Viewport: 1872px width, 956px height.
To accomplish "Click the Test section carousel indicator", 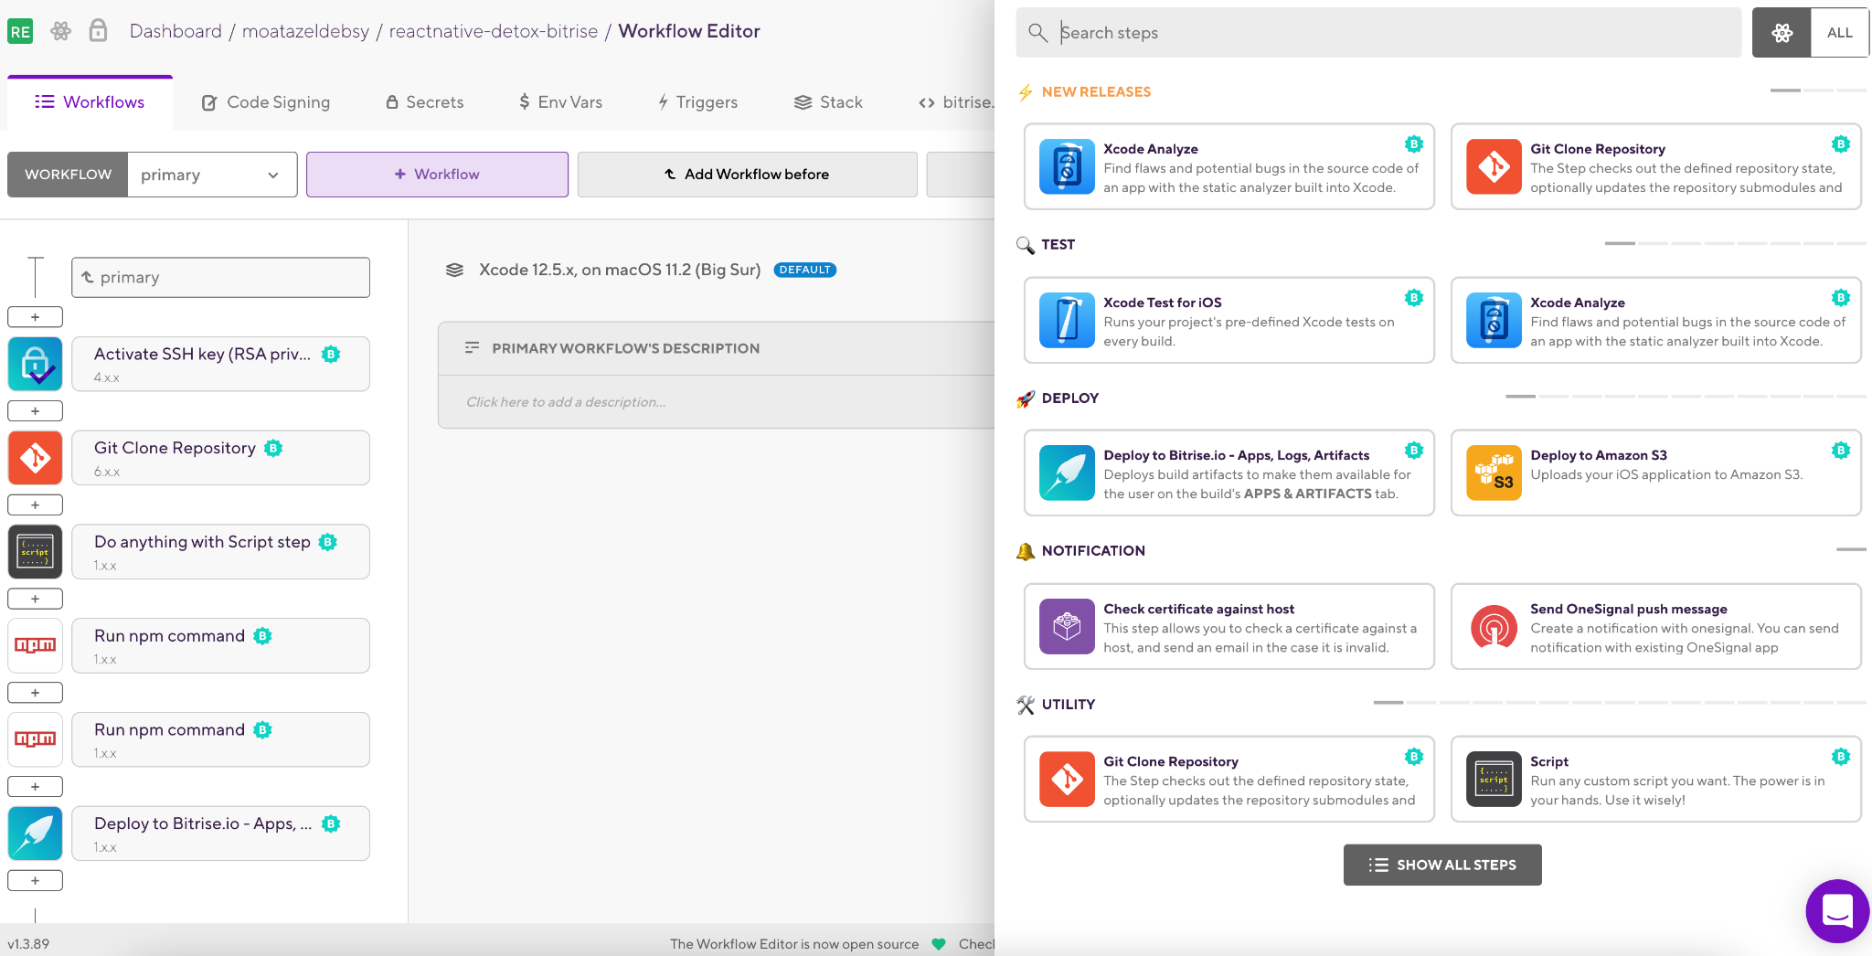I will click(x=1735, y=243).
